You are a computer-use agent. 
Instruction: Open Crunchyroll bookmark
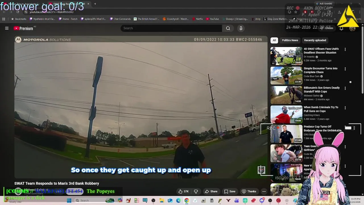[x=176, y=19]
